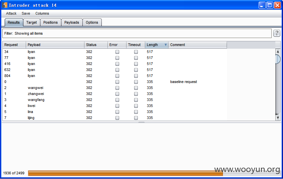Tick Timeout checkbox on liwei row
283x179 pixels.
coord(136,106)
